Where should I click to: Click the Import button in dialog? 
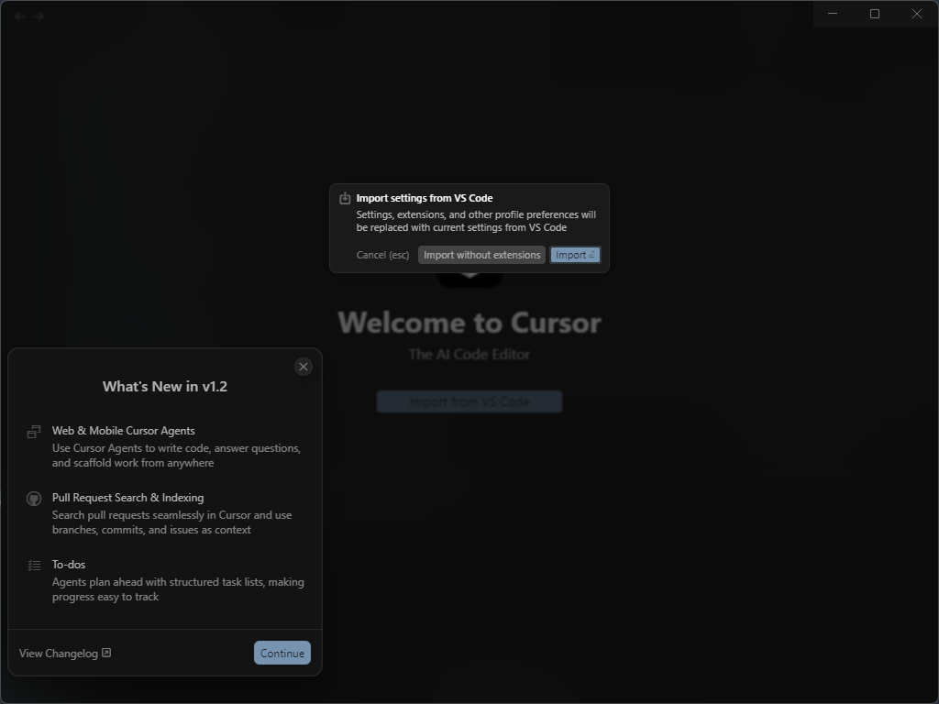point(575,255)
